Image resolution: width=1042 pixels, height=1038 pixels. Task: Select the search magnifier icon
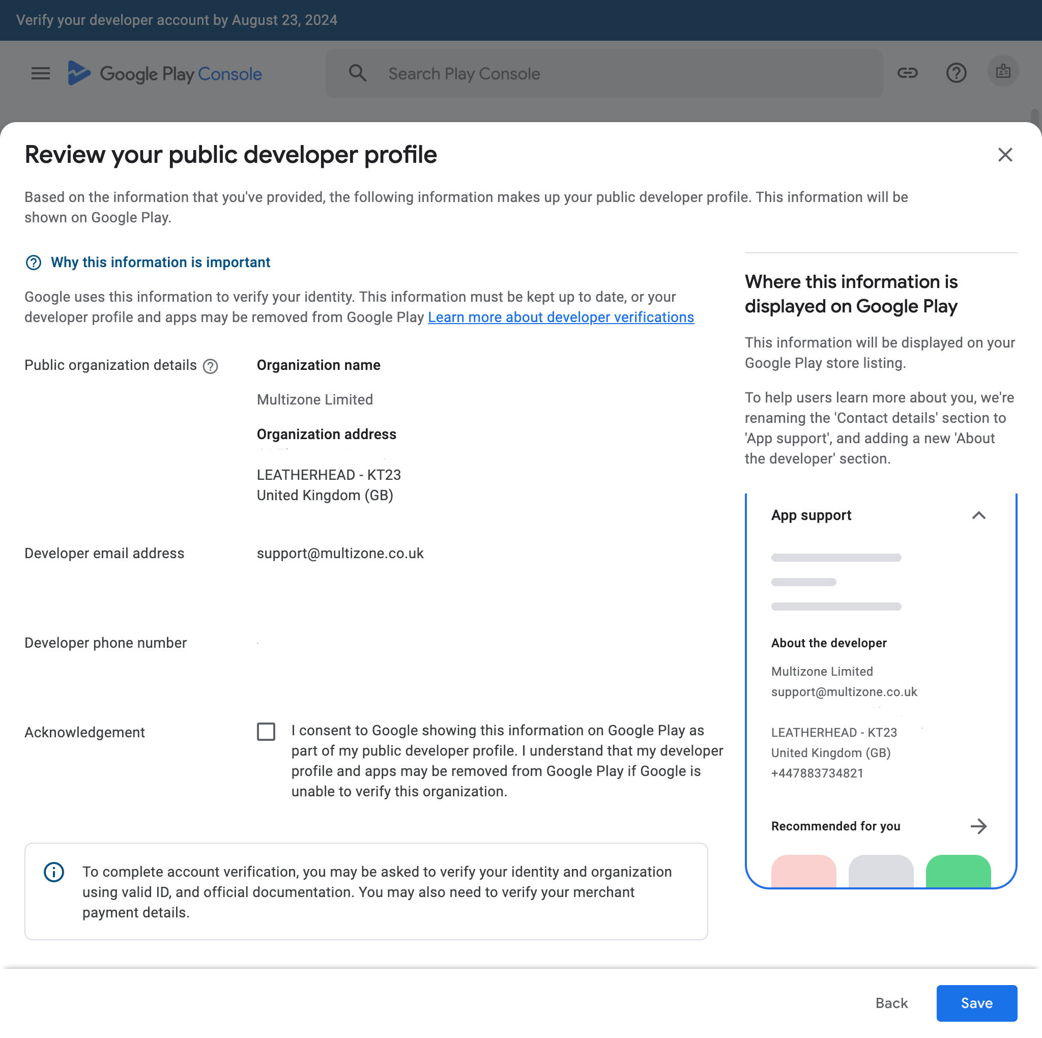coord(357,73)
